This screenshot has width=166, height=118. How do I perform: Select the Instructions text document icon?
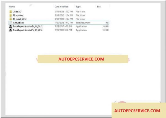coord(11,23)
